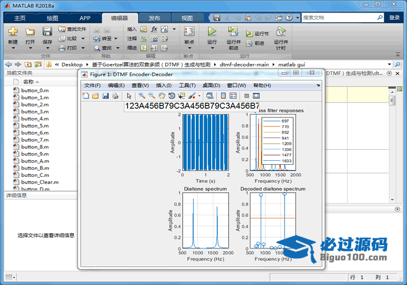This screenshot has height=285, width=407.
Task: Click the fx insert function icon
Action: coord(154,29)
